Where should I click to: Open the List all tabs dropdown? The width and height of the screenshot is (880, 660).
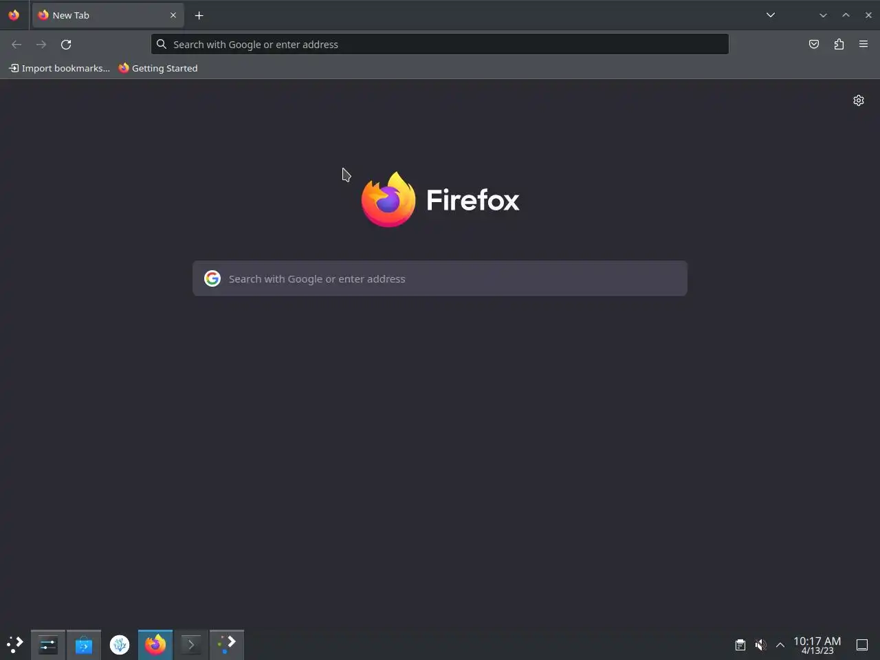tap(771, 15)
